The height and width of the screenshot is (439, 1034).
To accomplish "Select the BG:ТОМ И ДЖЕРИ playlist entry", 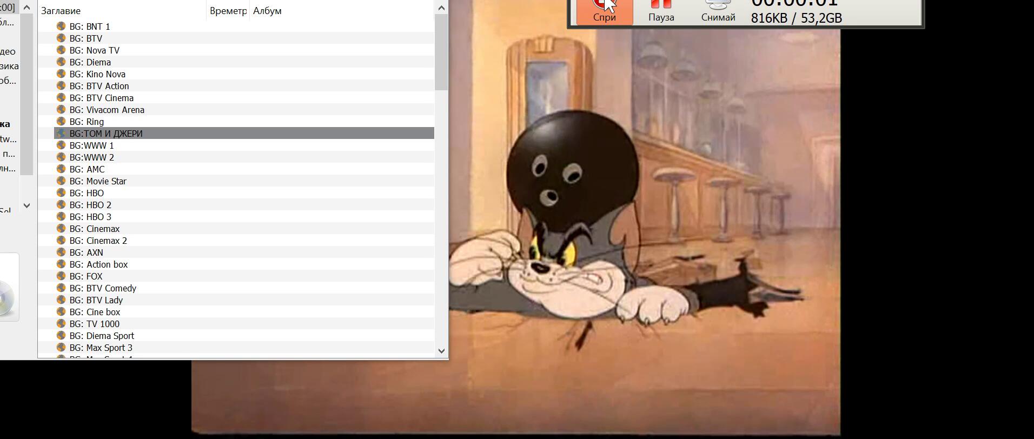I will 106,134.
